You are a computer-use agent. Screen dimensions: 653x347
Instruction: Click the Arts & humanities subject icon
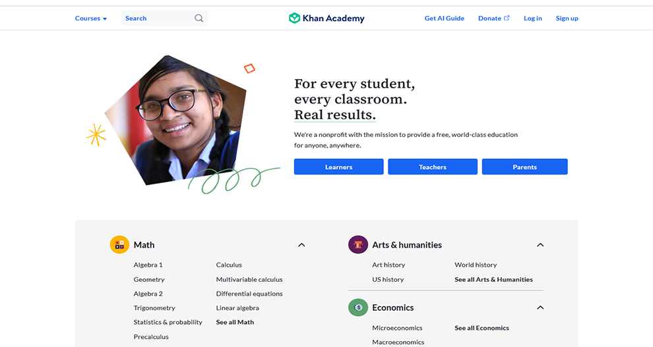pyautogui.click(x=358, y=244)
